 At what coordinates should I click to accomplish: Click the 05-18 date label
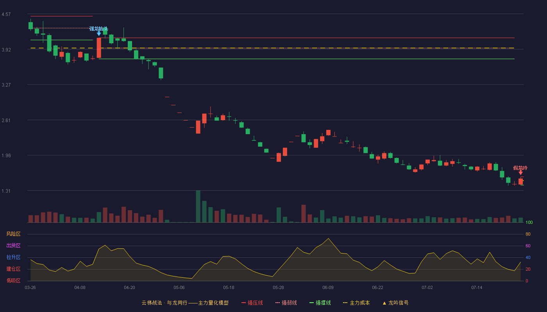click(229, 287)
